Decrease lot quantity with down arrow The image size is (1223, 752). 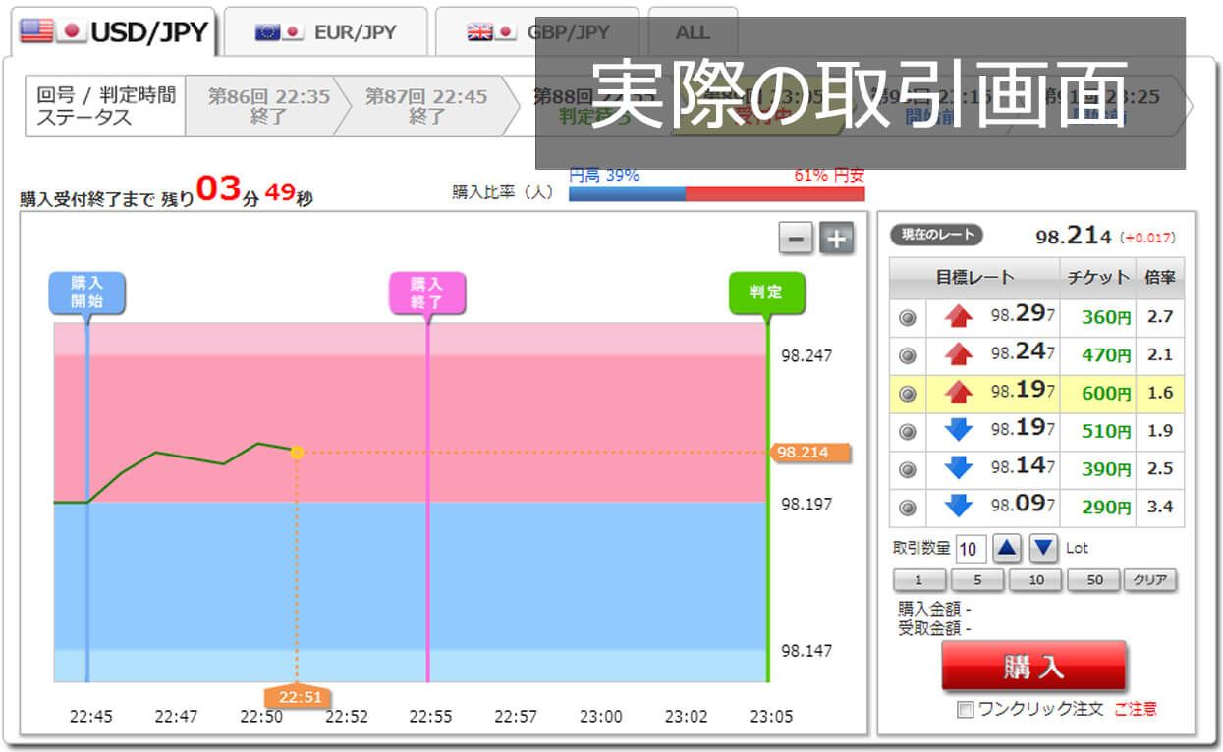click(x=1044, y=548)
